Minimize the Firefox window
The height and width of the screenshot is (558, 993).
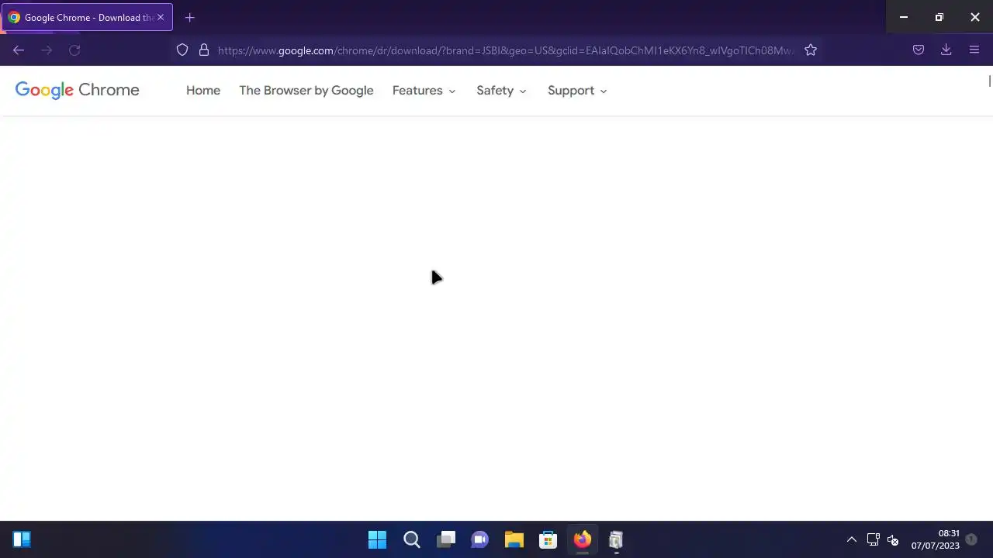pyautogui.click(x=904, y=17)
